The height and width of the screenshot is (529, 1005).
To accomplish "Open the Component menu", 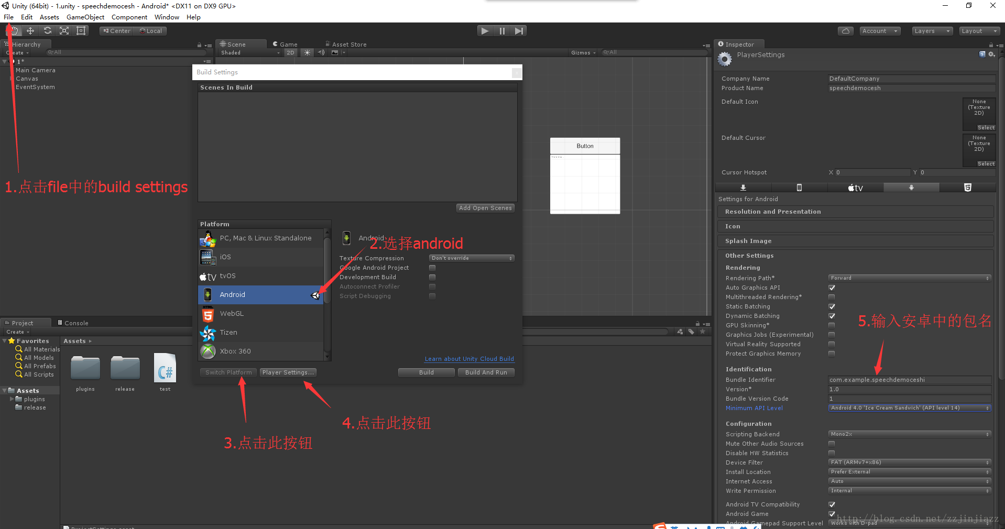I will (x=129, y=17).
